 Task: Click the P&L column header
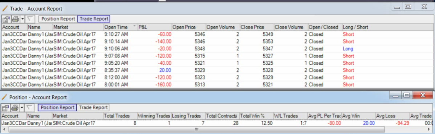155,27
